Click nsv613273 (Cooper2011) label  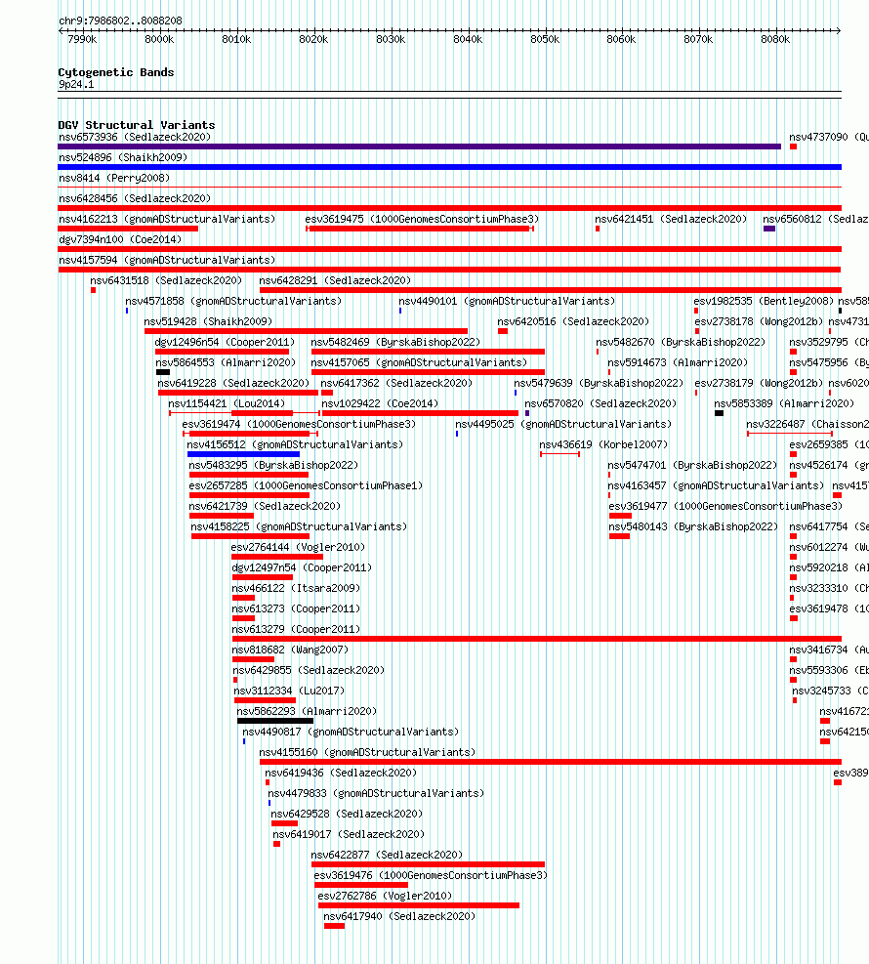296,608
